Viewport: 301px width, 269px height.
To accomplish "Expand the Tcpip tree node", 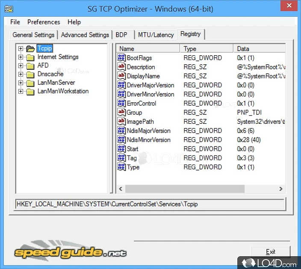I will [21, 48].
